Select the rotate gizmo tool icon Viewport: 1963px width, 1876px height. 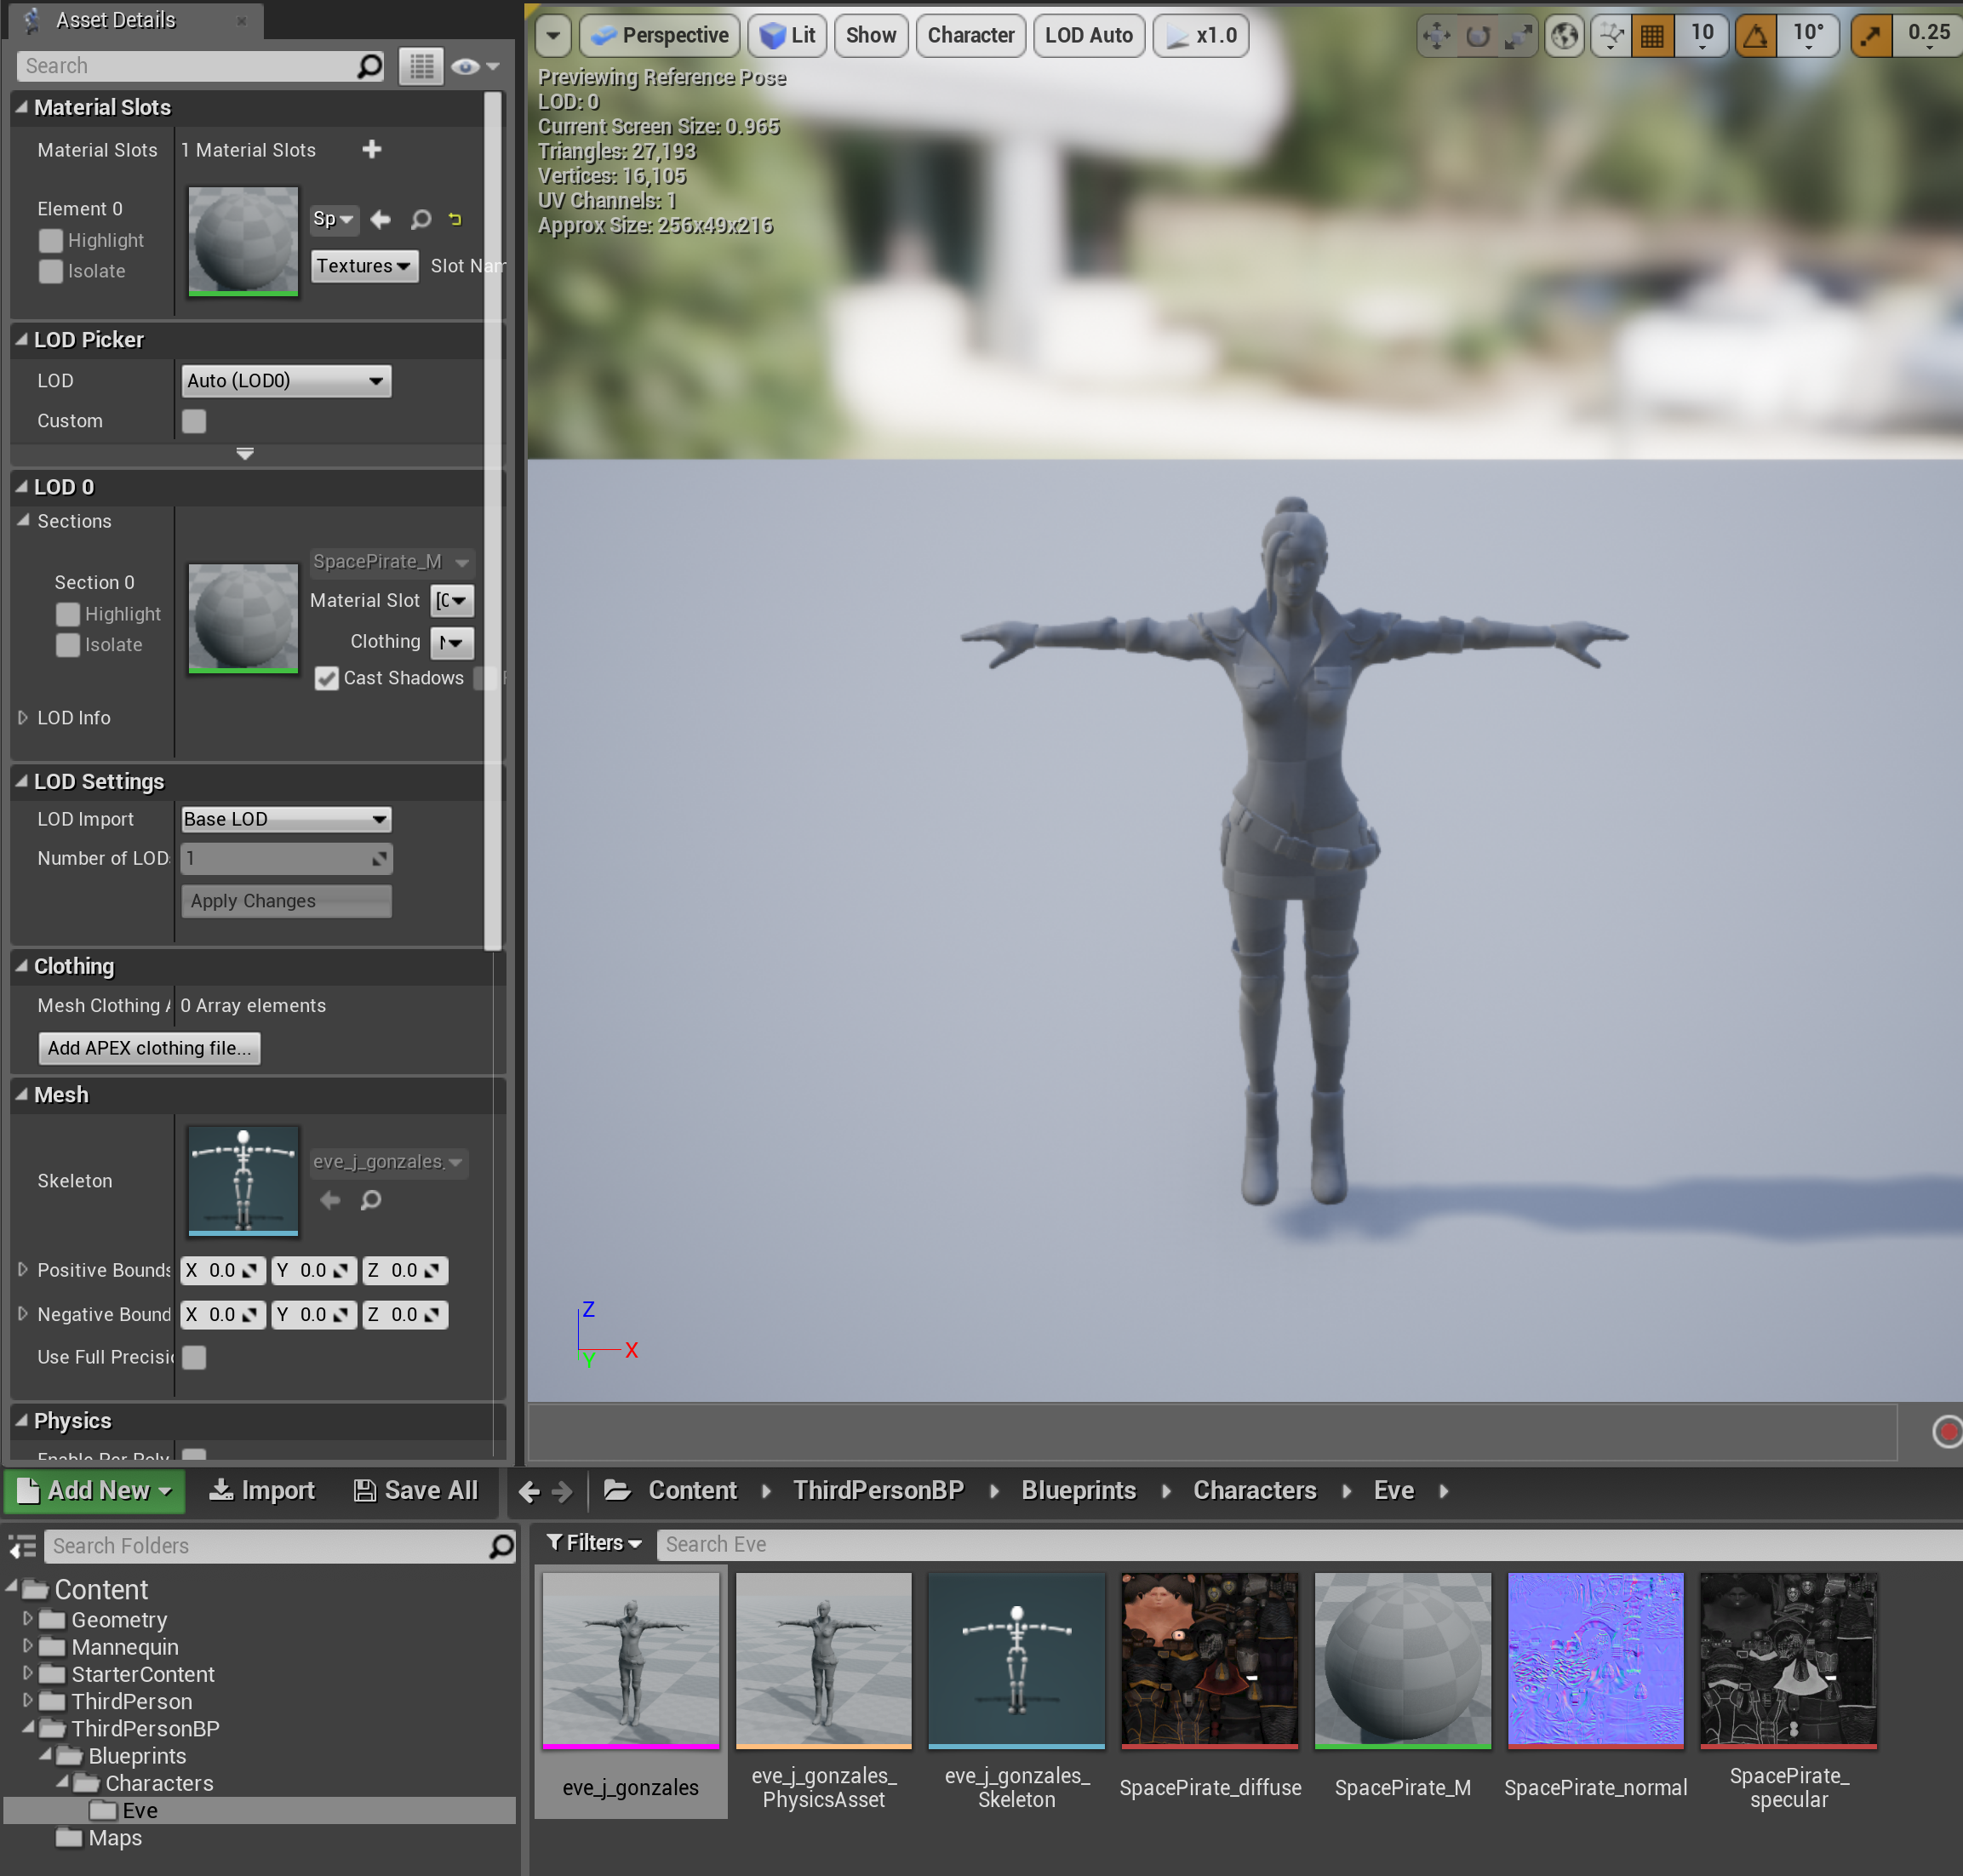point(1477,36)
